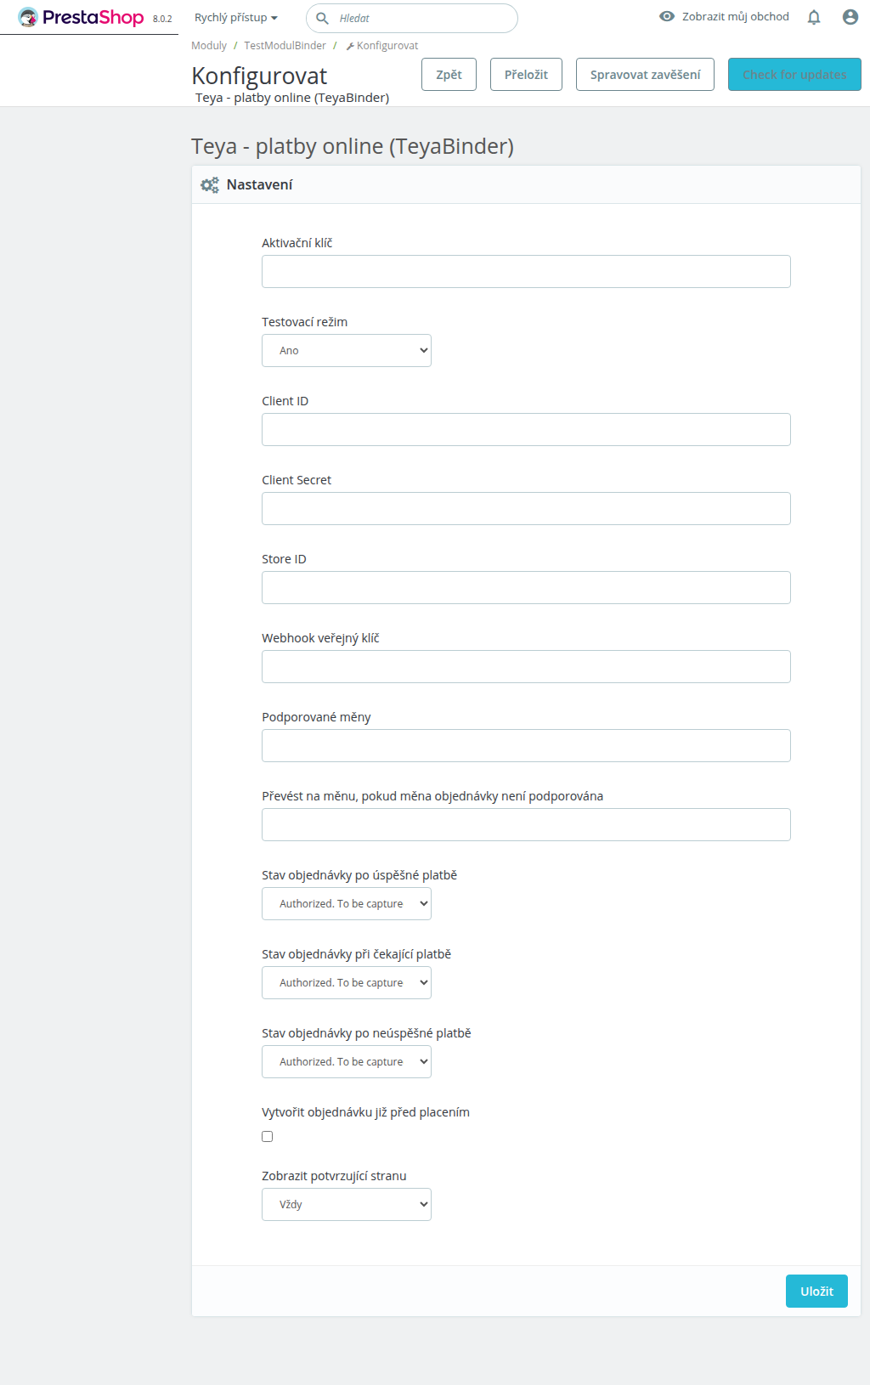The height and width of the screenshot is (1385, 870).
Task: Open the user profile avatar menu
Action: [850, 17]
